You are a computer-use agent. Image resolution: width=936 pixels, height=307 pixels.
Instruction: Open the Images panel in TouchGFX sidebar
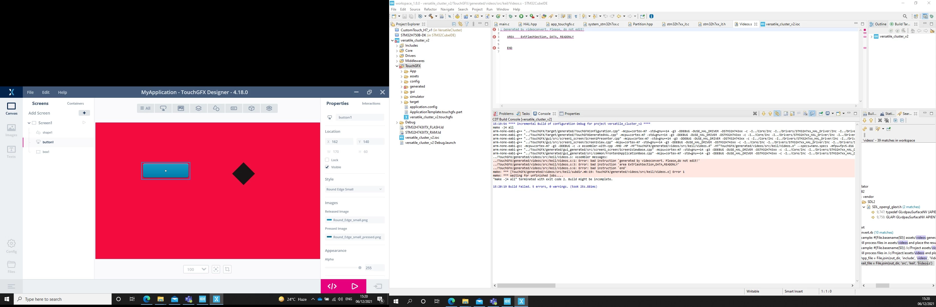tap(11, 130)
